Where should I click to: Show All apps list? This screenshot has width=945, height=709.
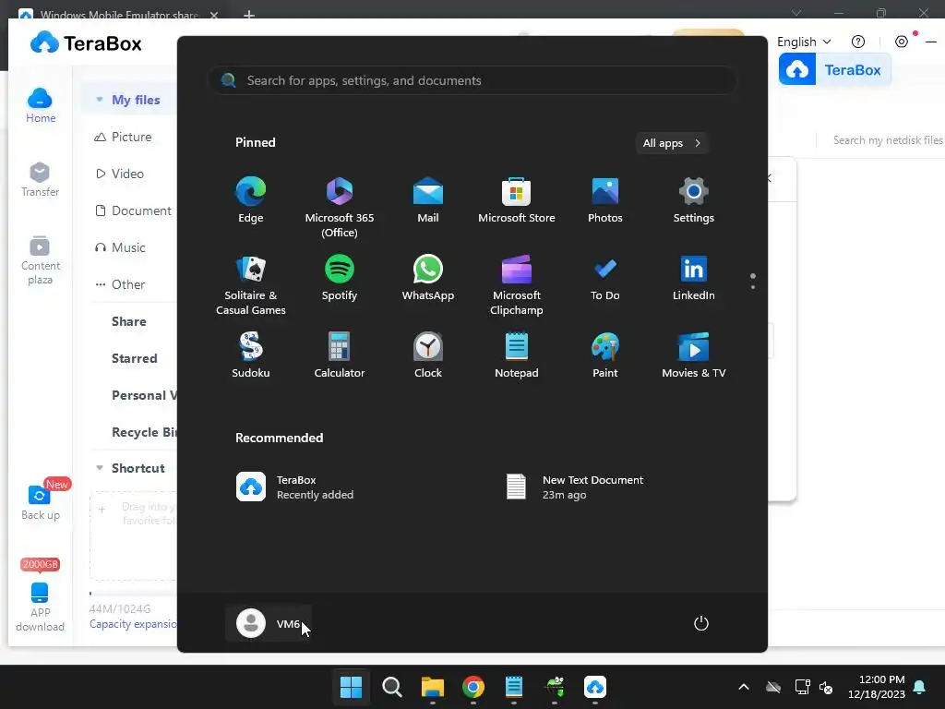coord(672,143)
